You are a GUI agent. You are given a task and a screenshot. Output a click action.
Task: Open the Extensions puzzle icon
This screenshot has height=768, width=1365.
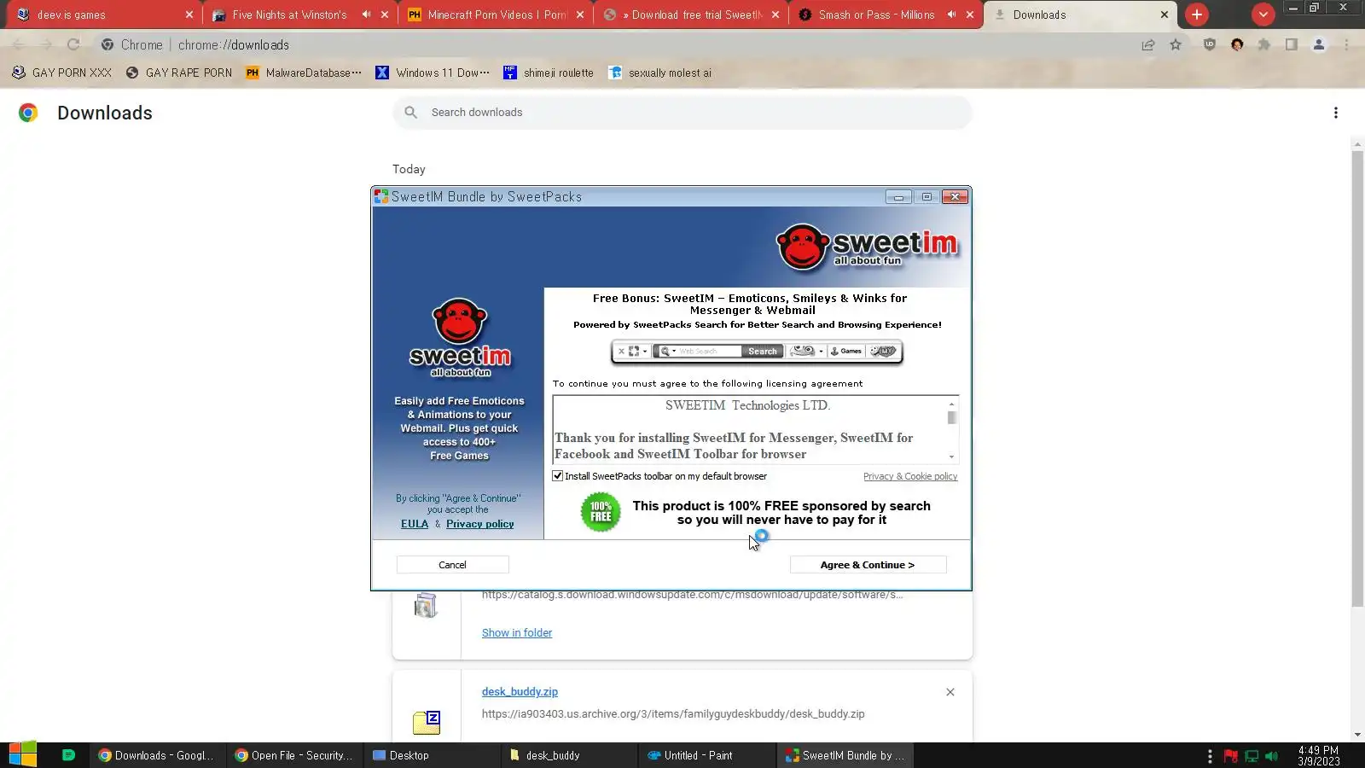point(1264,45)
